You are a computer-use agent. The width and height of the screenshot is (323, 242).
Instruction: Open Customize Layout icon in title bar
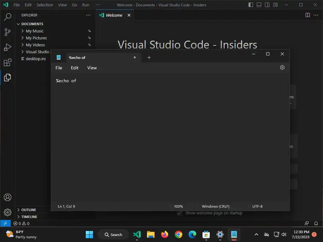276,5
